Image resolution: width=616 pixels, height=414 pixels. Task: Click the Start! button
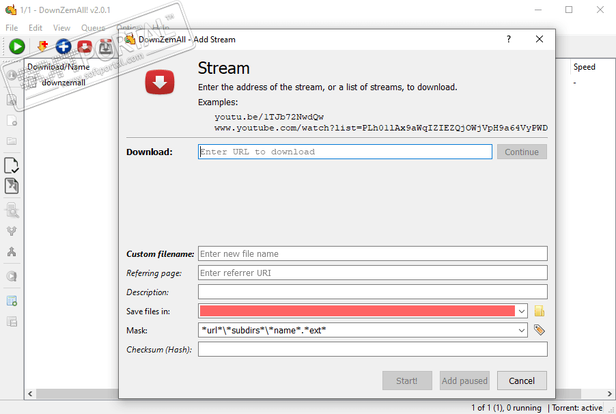(x=407, y=381)
